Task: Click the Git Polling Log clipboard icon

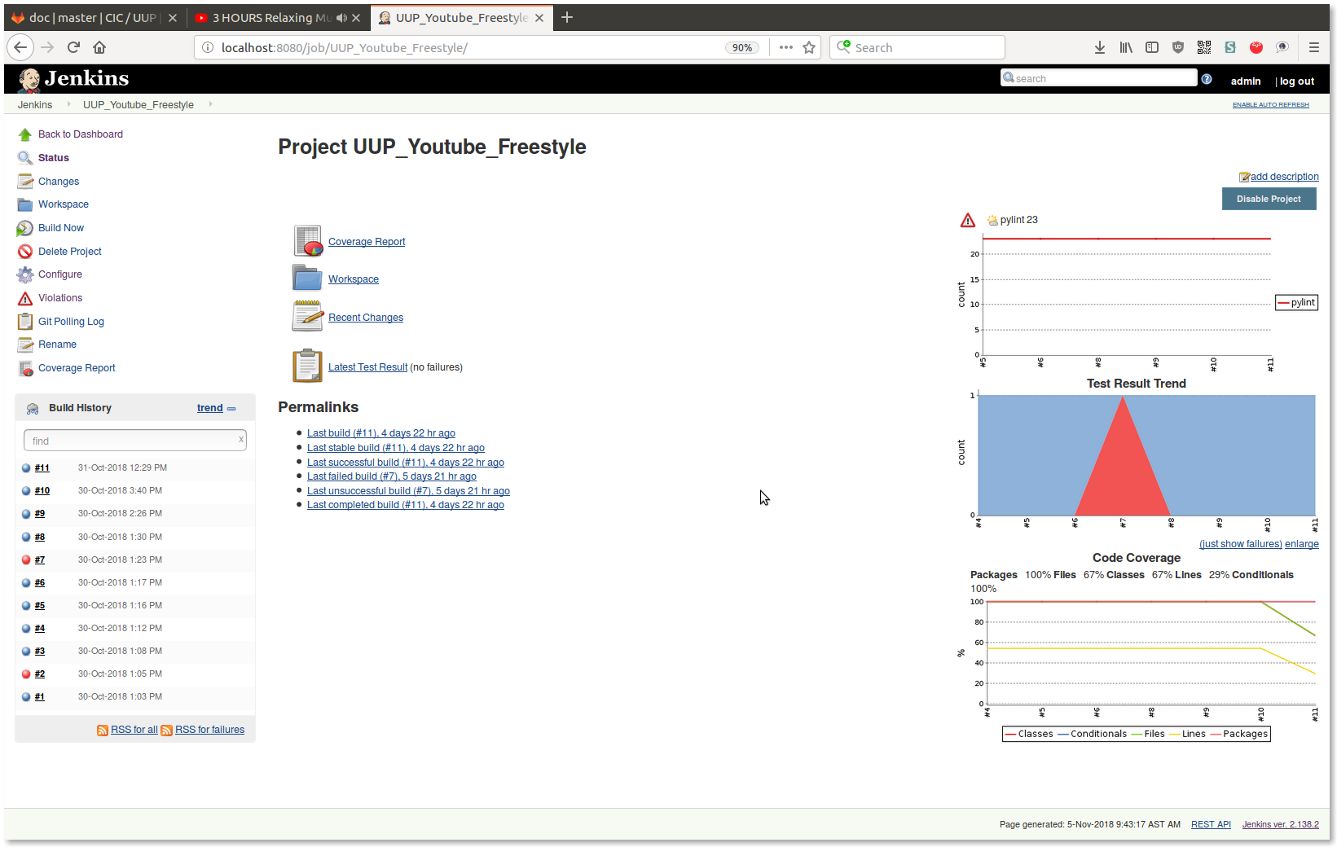Action: pos(25,322)
